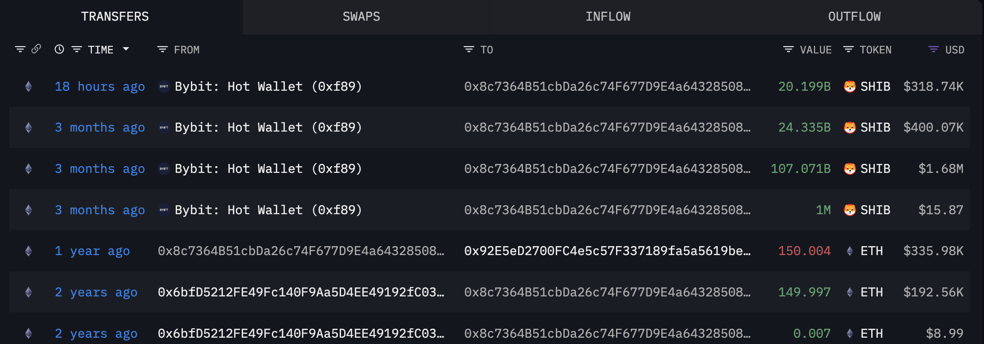Expand the TIME sort dropdown arrow
The image size is (984, 344).
click(126, 49)
